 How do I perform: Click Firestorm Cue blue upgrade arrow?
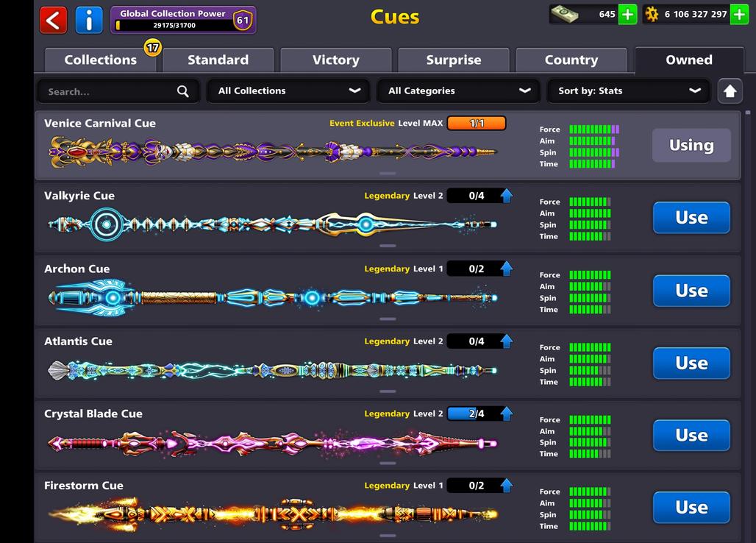coord(507,486)
